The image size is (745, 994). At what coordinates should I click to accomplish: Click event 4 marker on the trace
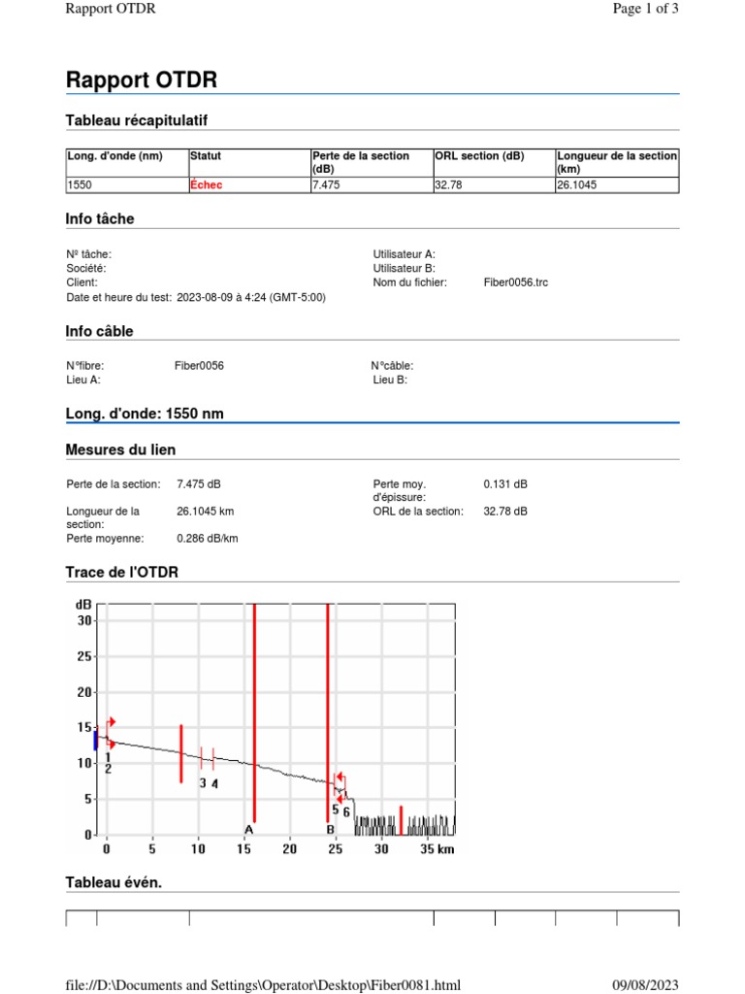tap(213, 758)
